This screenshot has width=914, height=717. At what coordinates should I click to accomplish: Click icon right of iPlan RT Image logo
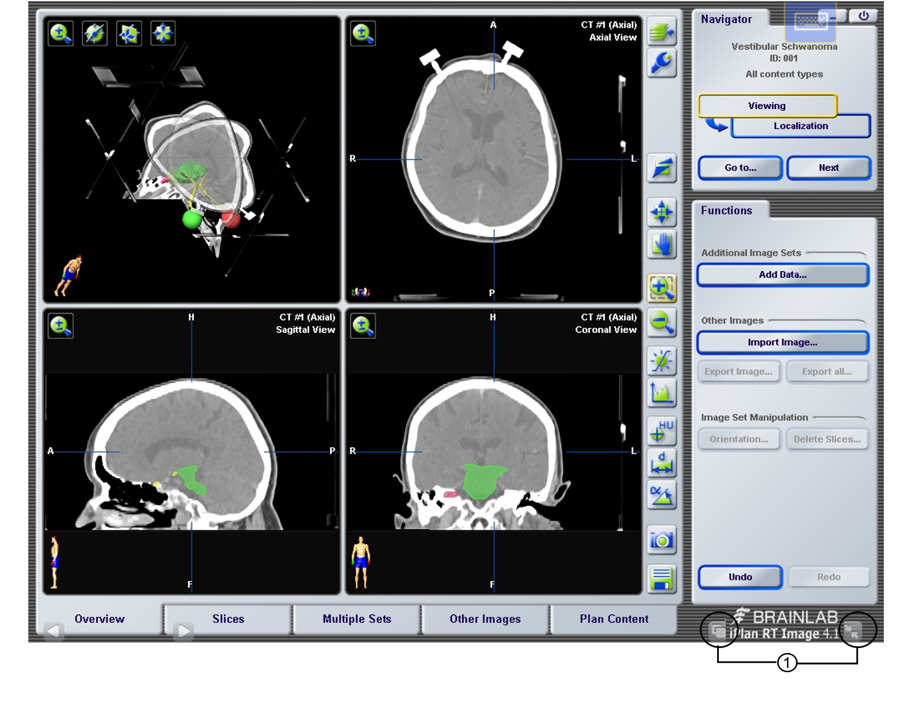click(852, 630)
